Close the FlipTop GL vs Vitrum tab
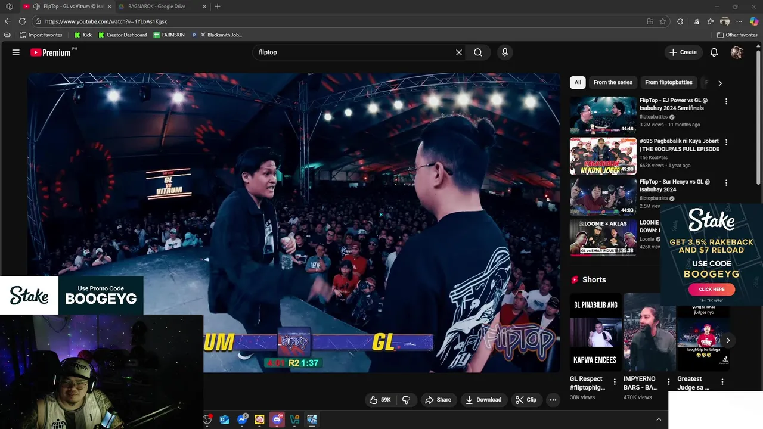This screenshot has height=429, width=763. [x=109, y=7]
